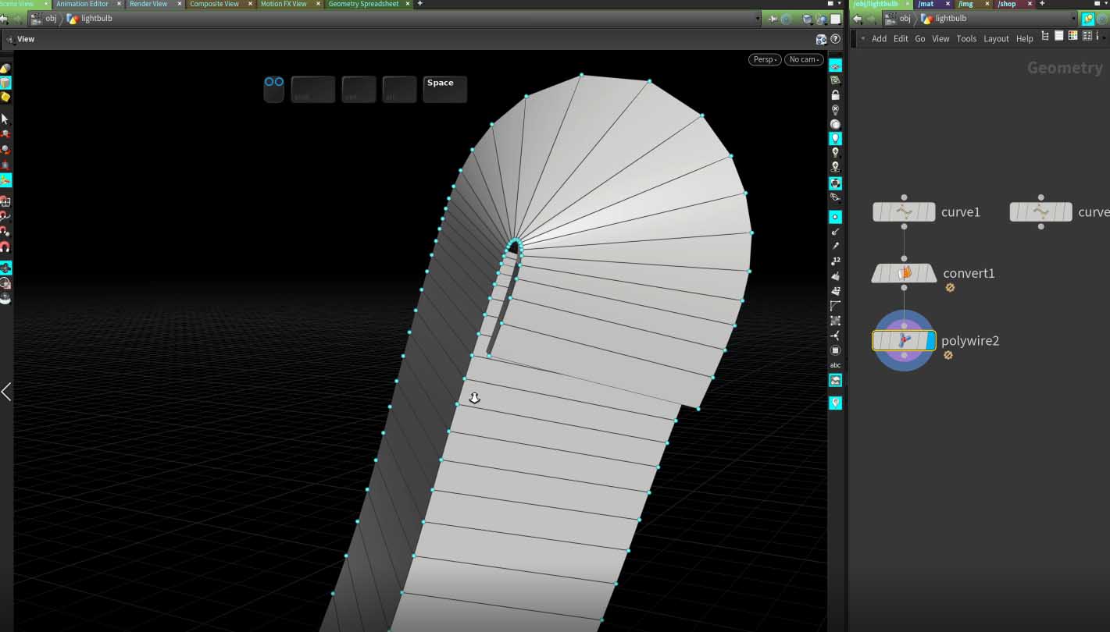Click the viewport help question mark icon
This screenshot has width=1110, height=632.
[x=835, y=39]
